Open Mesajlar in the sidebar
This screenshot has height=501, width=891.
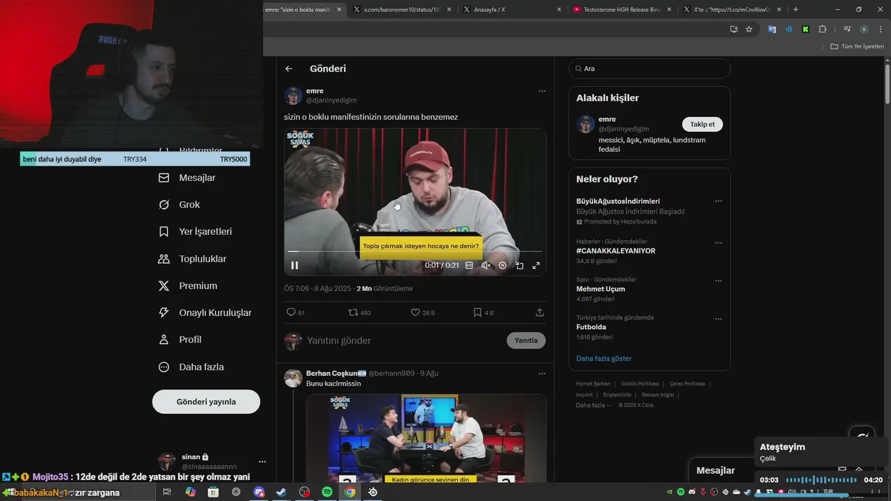(187, 177)
